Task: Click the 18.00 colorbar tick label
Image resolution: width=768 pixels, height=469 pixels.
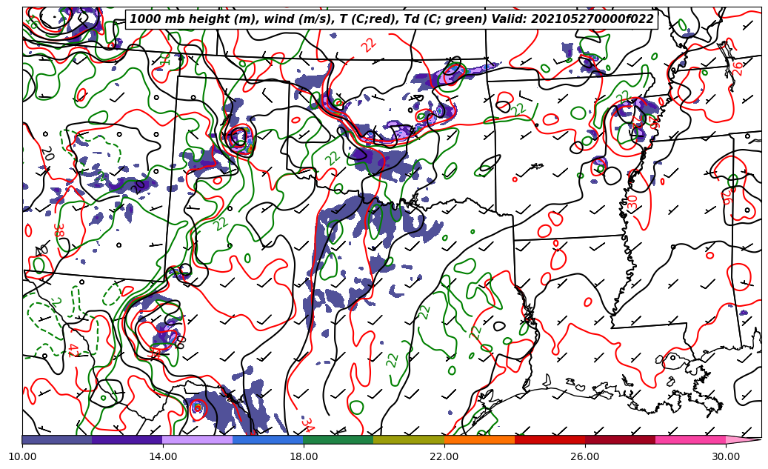Action: point(303,456)
